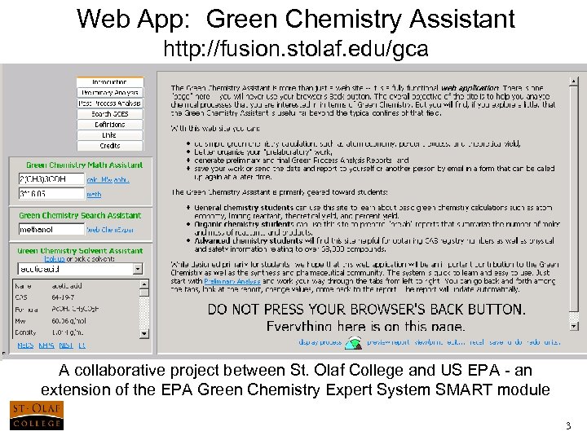Click the Preliminary Analysis link in text
The width and height of the screenshot is (587, 440).
[x=232, y=281]
